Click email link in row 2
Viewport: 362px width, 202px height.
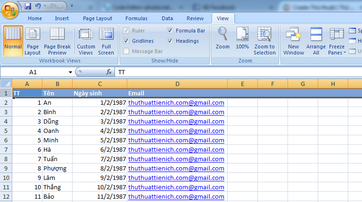(176, 102)
